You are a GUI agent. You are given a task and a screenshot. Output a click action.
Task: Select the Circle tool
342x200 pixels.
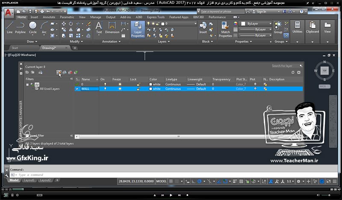[x=33, y=28]
